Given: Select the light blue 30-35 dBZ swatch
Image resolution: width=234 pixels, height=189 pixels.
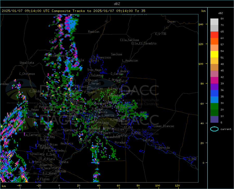Looking at the screenshot, I should coord(214,100).
